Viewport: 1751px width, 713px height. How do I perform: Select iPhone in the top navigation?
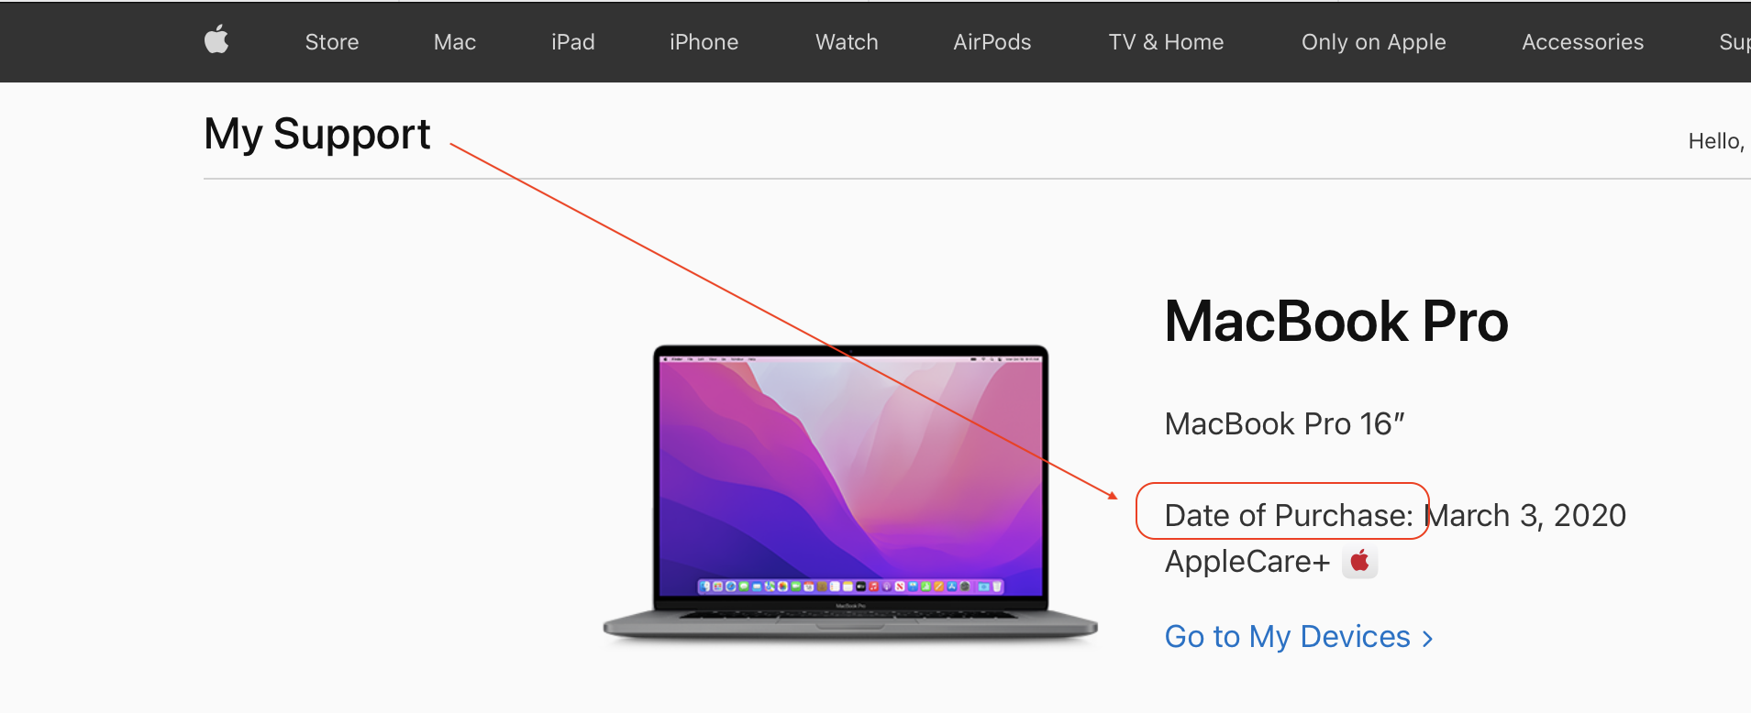click(x=704, y=42)
